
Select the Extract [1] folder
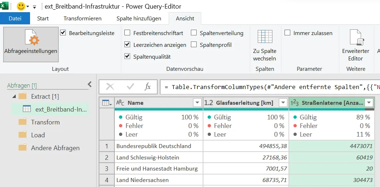pyautogui.click(x=45, y=97)
